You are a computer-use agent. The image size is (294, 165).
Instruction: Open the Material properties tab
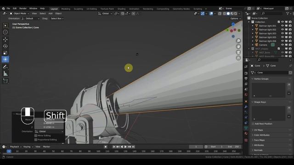click(x=246, y=133)
